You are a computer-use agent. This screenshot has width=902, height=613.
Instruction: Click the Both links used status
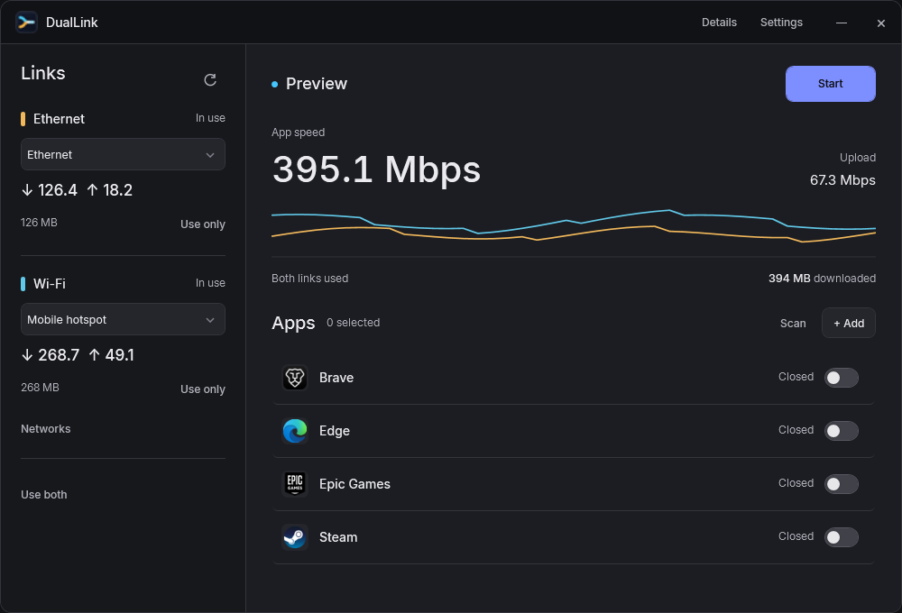309,279
